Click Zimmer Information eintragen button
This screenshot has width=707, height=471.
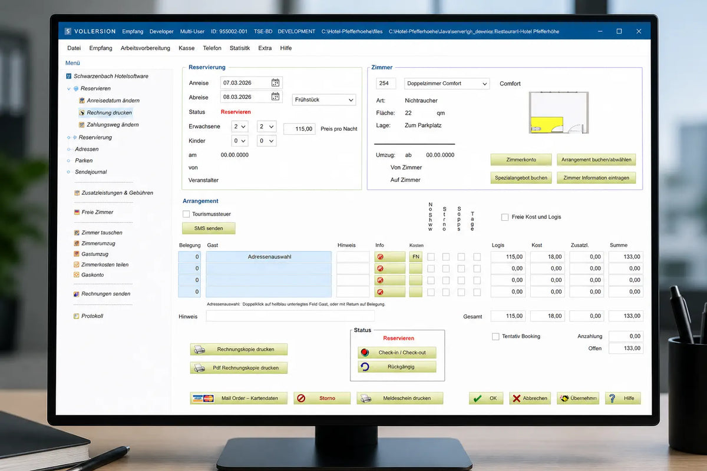pos(596,178)
